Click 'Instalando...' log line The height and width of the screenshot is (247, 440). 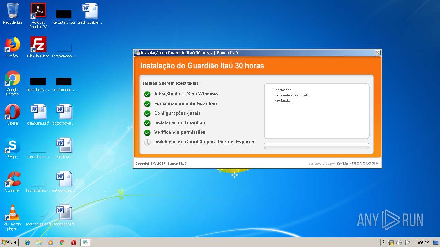[283, 101]
